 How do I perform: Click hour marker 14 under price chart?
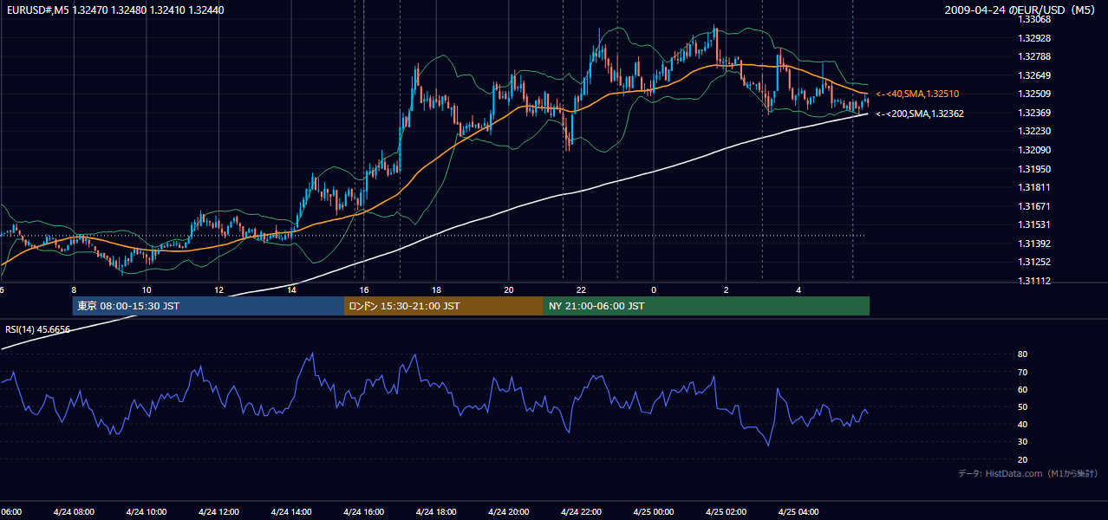(291, 290)
